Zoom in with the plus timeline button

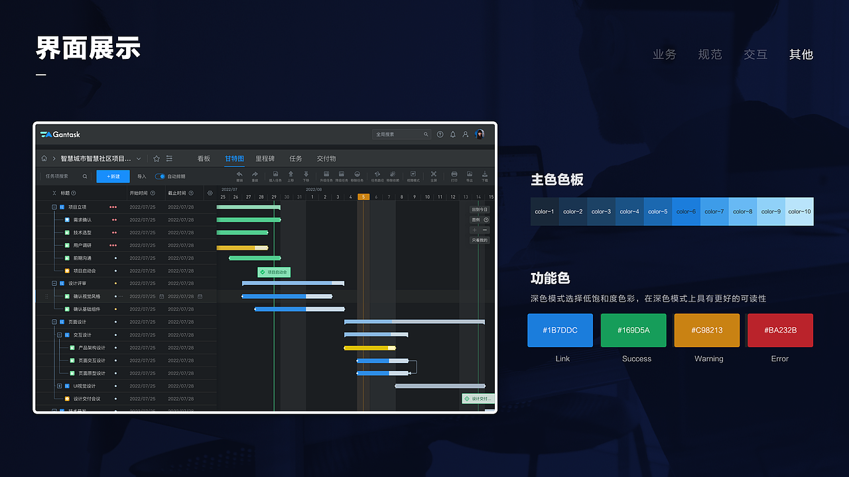[474, 230]
